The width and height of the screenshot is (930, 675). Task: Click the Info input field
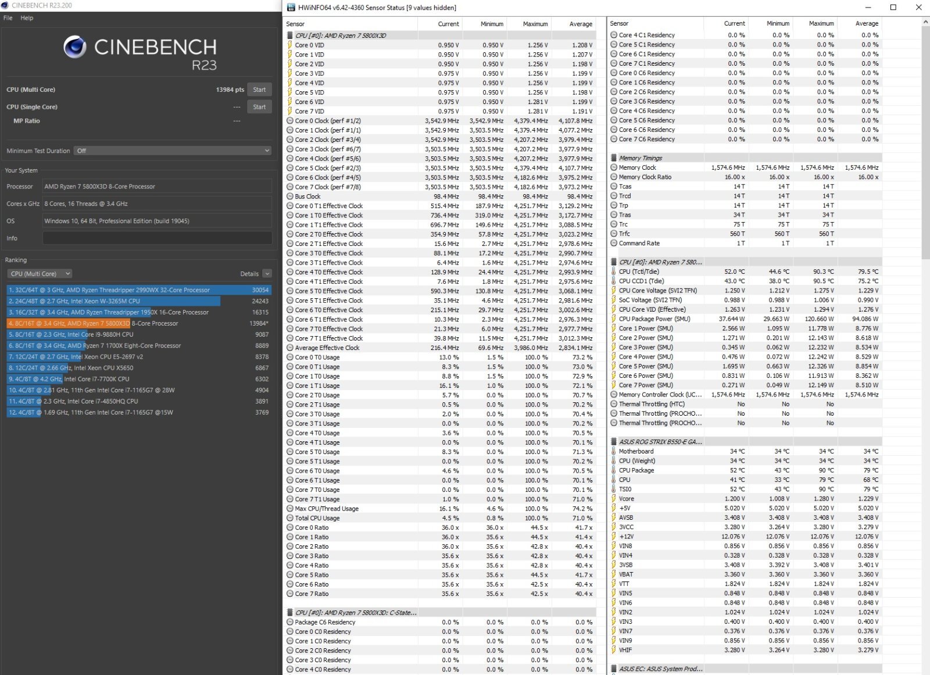click(x=157, y=238)
